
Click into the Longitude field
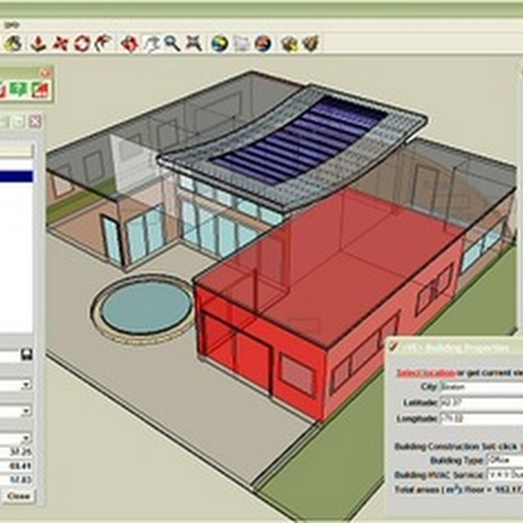coord(482,418)
